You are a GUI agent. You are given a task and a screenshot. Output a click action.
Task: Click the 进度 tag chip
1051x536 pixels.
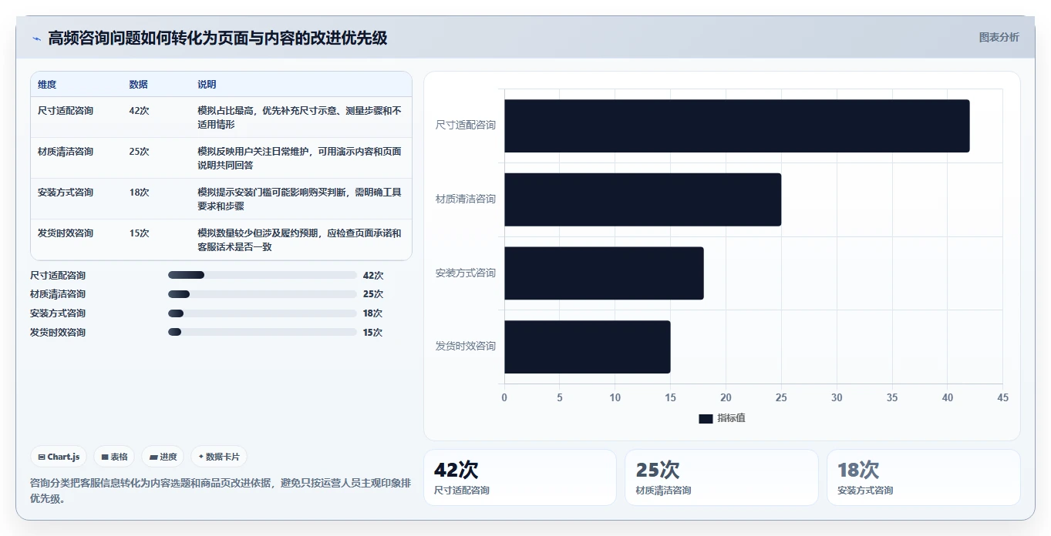(x=163, y=457)
